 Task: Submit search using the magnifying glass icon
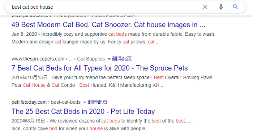click(x=235, y=7)
